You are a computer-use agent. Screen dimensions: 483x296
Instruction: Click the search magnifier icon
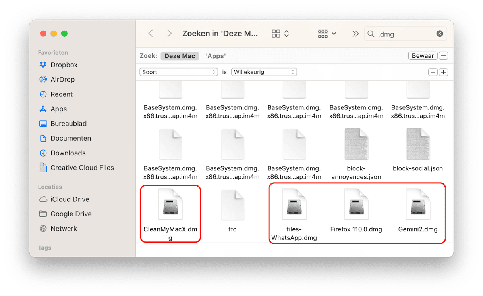371,34
